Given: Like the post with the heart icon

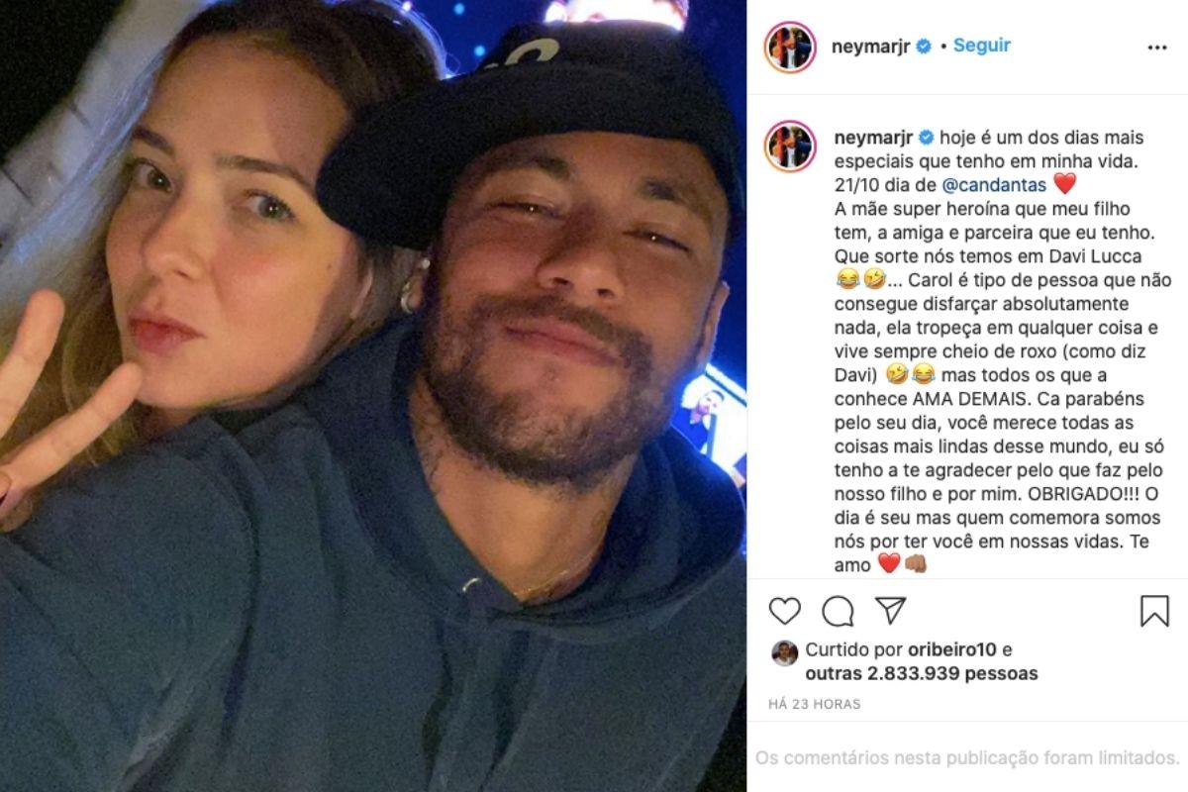Looking at the screenshot, I should pos(784,611).
